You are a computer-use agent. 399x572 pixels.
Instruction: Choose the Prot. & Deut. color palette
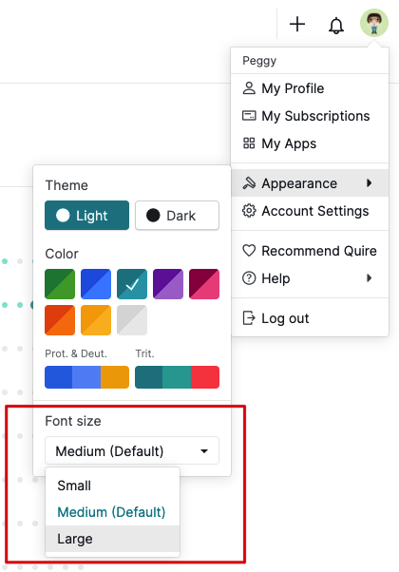(x=86, y=377)
